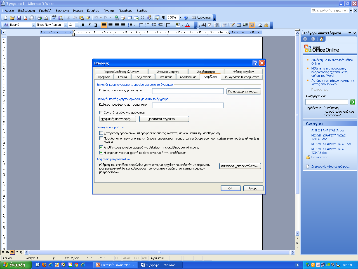The height and width of the screenshot is (269, 358).
Task: Open ΑΙΤΗΣΗ ΑΝΑΣΤΑΣΙΑ.doc from task pane
Action: (x=328, y=130)
